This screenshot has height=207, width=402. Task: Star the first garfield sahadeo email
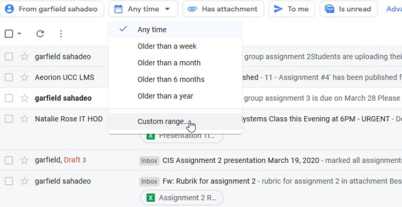24,57
